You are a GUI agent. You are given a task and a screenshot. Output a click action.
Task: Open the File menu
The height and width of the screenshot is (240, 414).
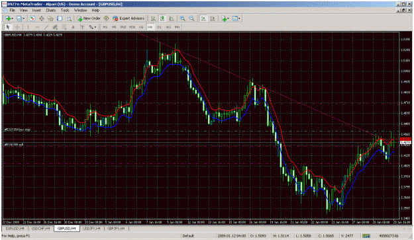(12, 11)
